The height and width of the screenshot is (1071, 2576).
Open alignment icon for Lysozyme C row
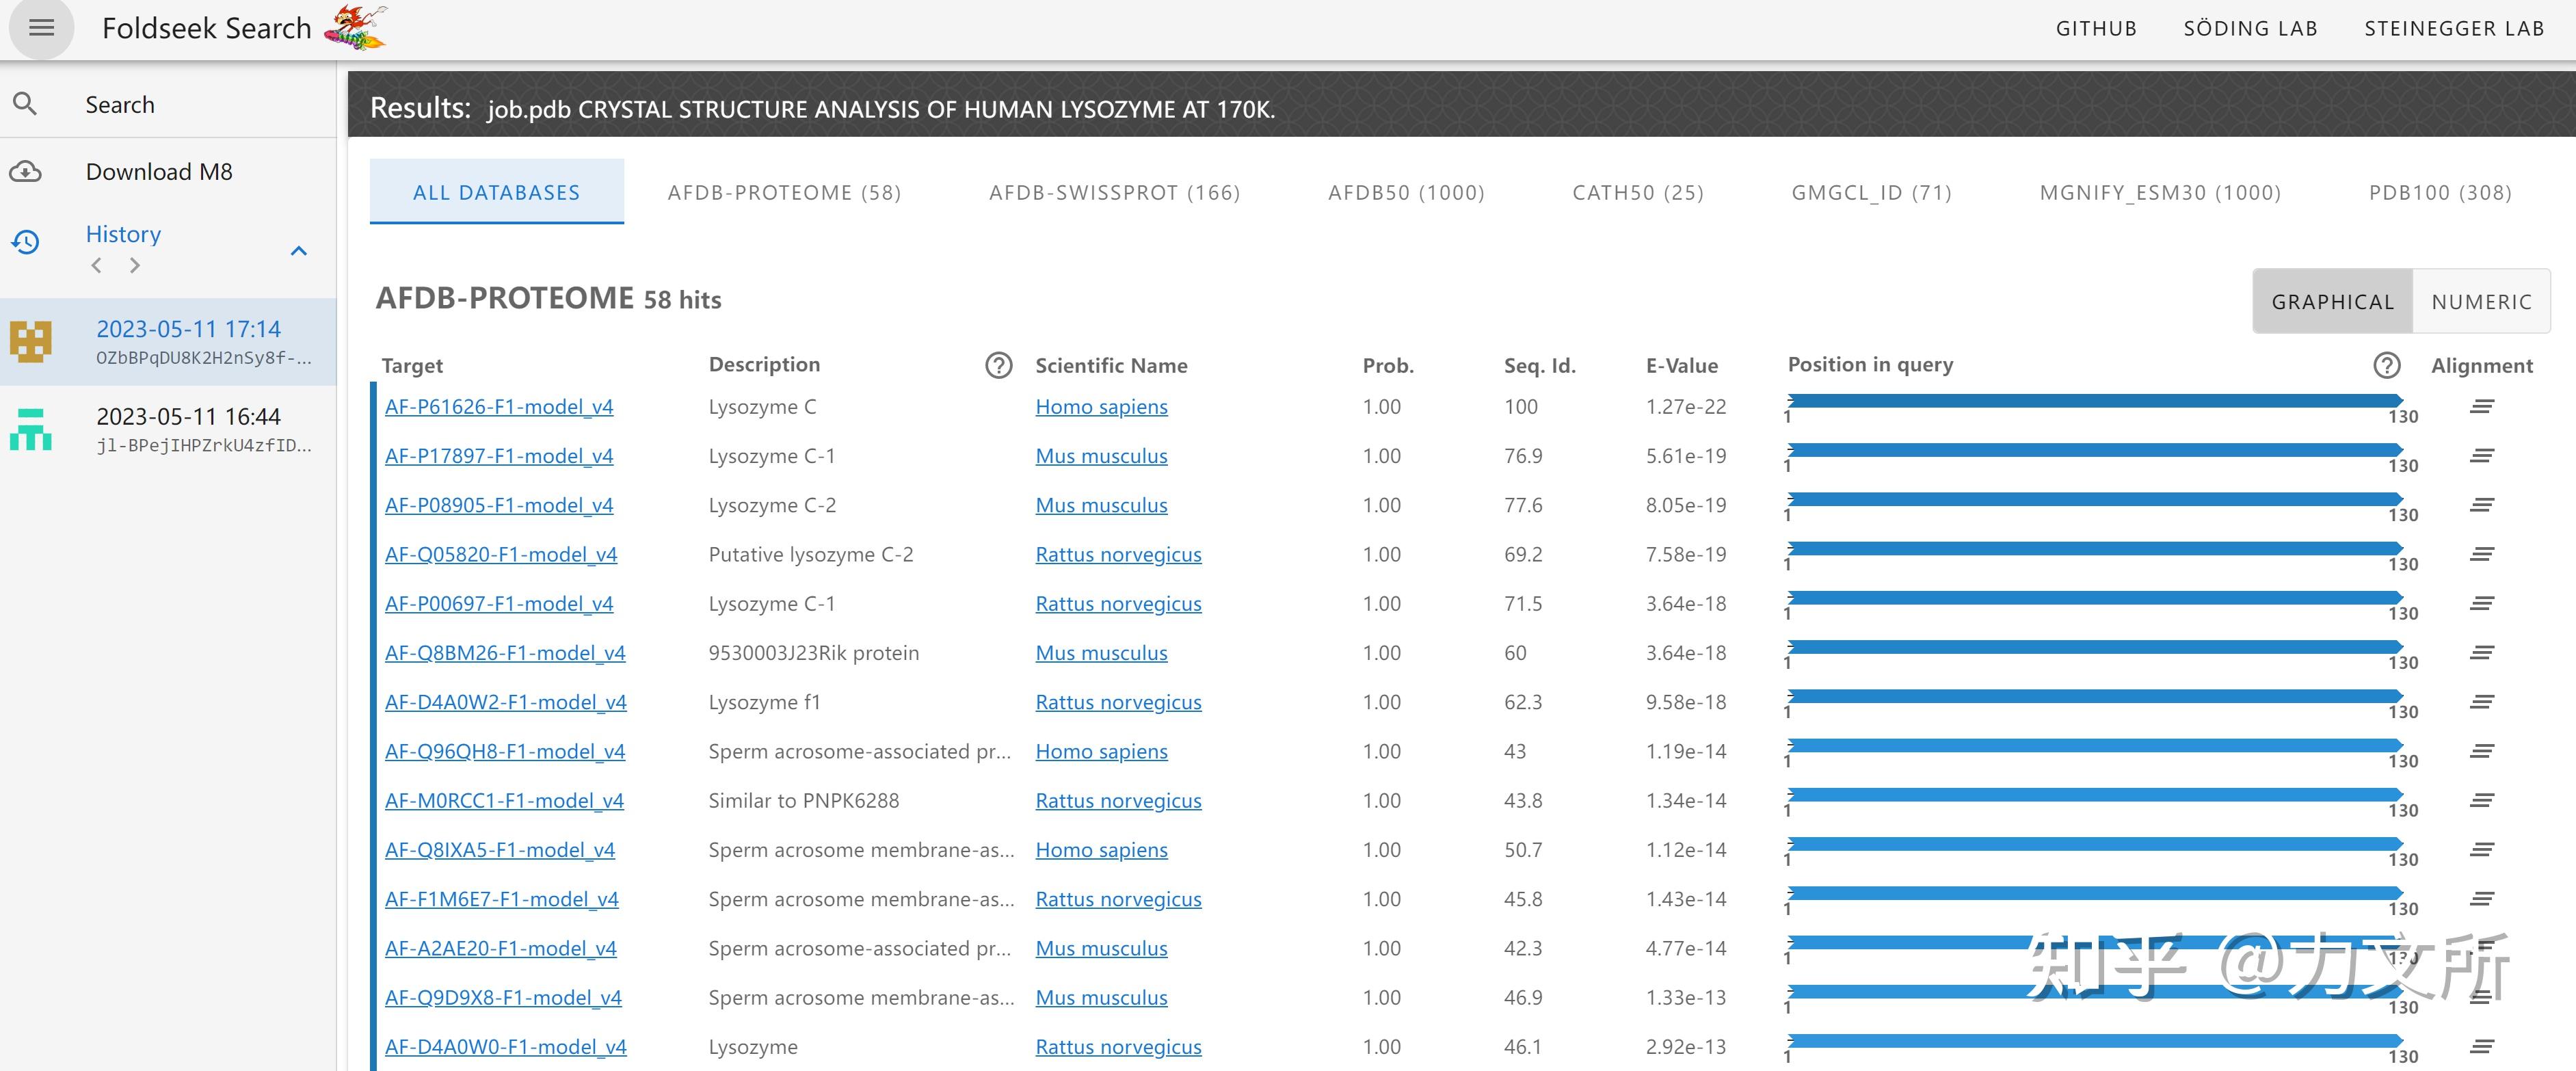[x=2481, y=407]
